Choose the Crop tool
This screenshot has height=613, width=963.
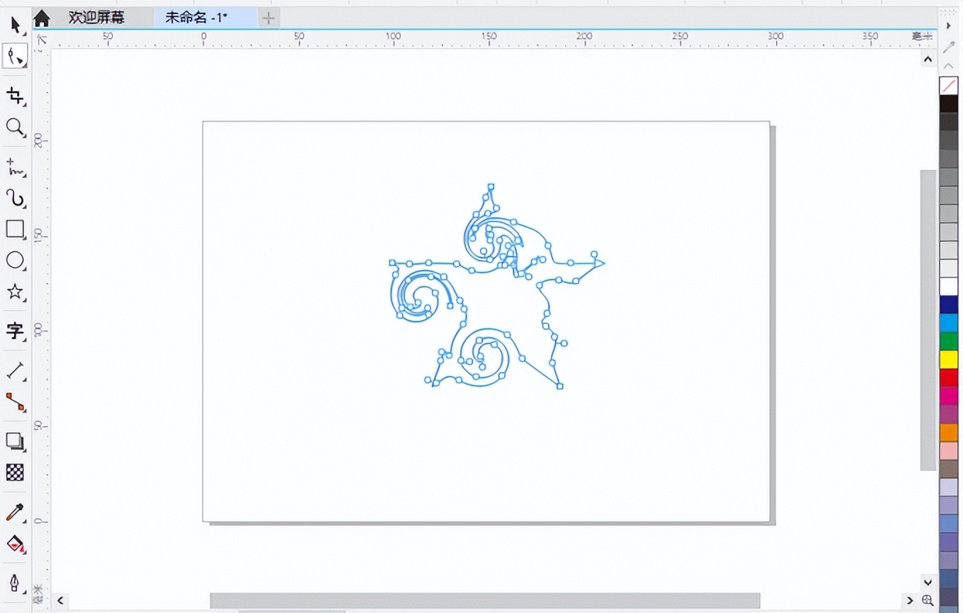coord(15,96)
